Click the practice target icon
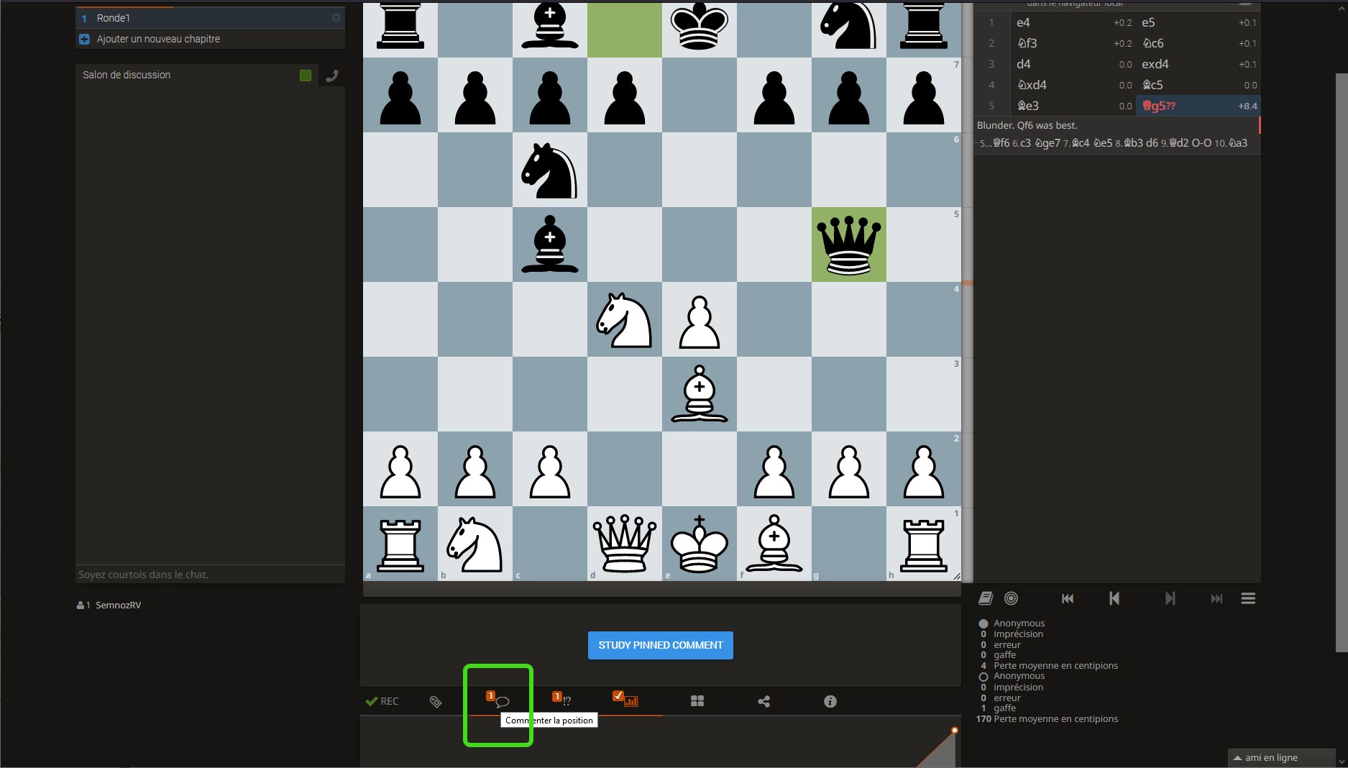Viewport: 1348px width, 768px height. [1011, 598]
